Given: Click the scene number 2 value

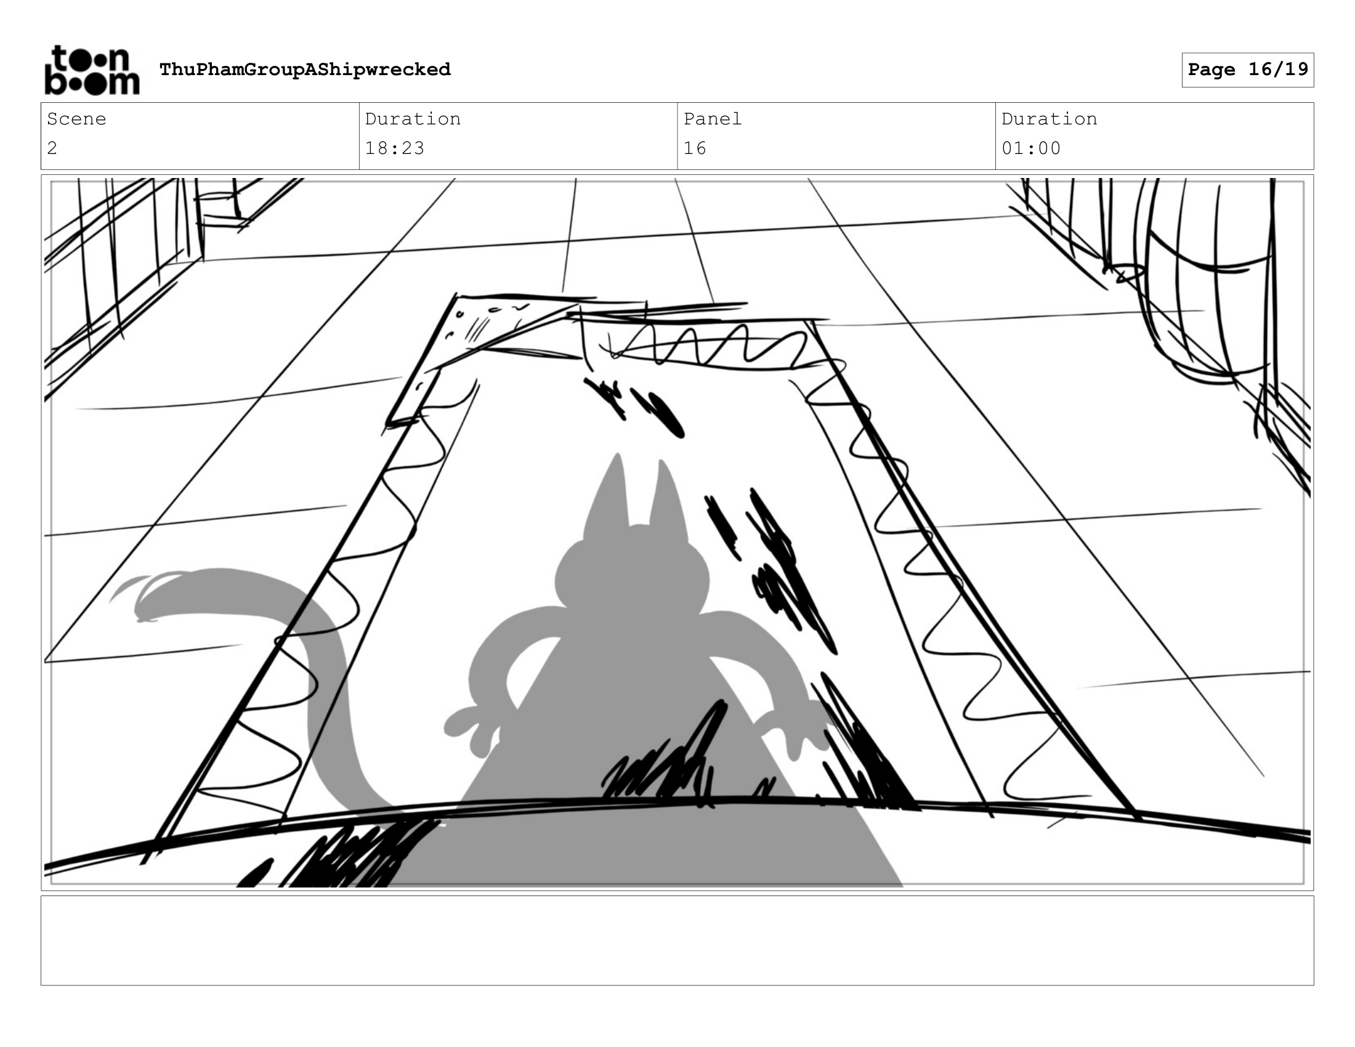Looking at the screenshot, I should pyautogui.click(x=52, y=149).
